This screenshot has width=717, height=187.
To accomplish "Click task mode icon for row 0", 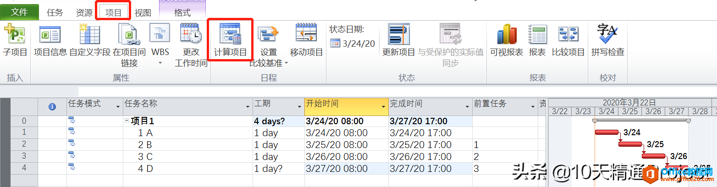I will click(x=72, y=120).
